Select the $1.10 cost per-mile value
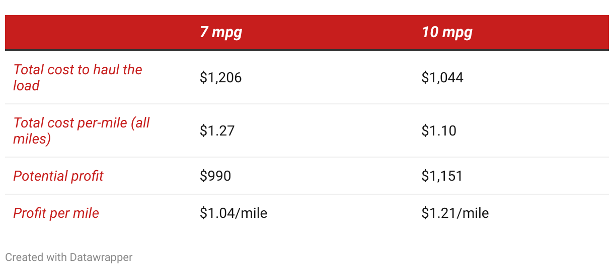Screen dimensions: 614x269 (x=439, y=131)
